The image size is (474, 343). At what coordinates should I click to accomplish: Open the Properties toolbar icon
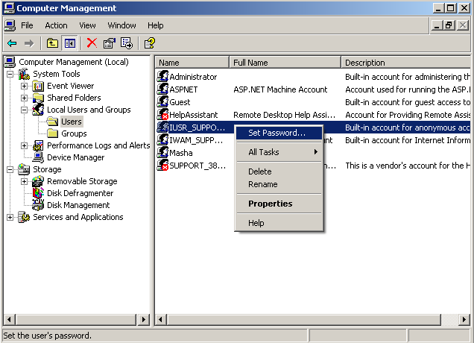tap(110, 43)
